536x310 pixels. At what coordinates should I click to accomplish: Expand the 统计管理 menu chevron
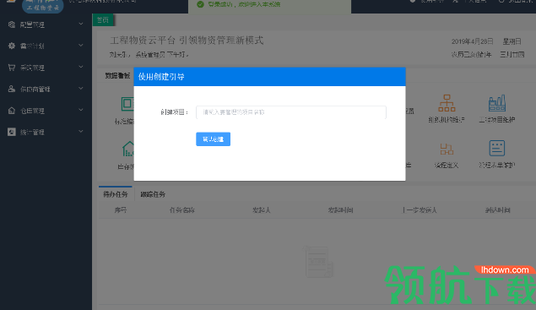click(x=81, y=132)
